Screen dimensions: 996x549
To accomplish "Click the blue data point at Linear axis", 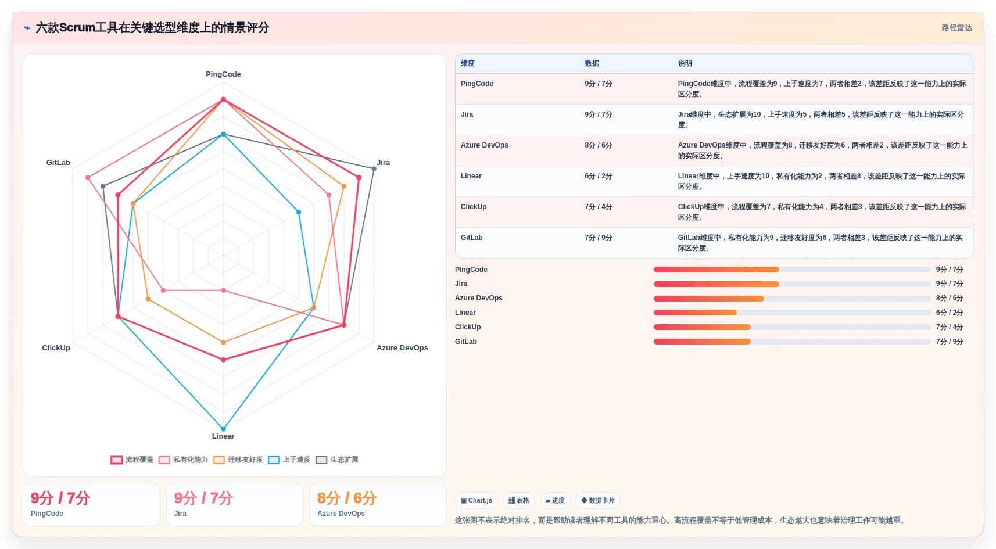I will pos(223,429).
